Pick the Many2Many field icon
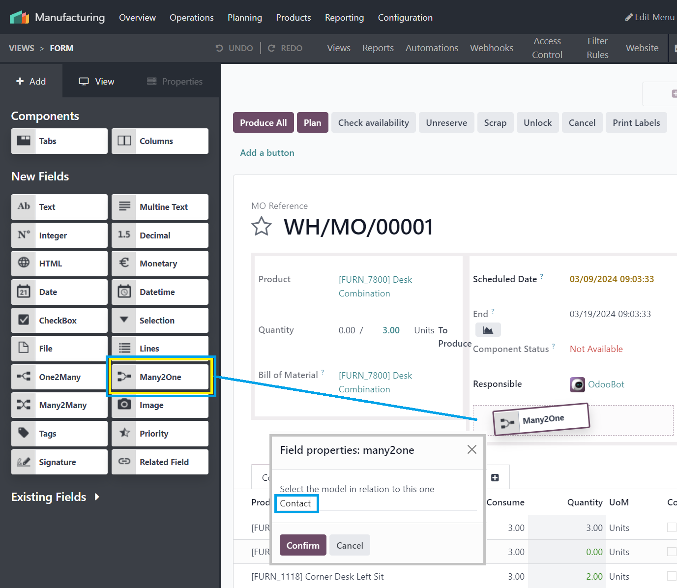 click(x=24, y=405)
